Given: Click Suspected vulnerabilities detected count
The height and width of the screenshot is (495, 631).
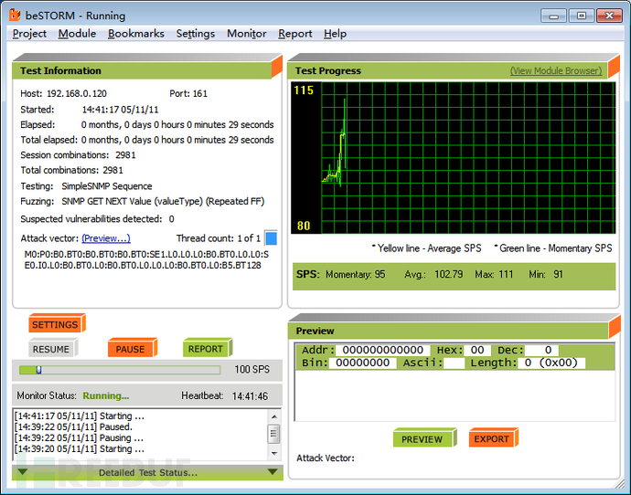Looking at the screenshot, I should coord(171,219).
